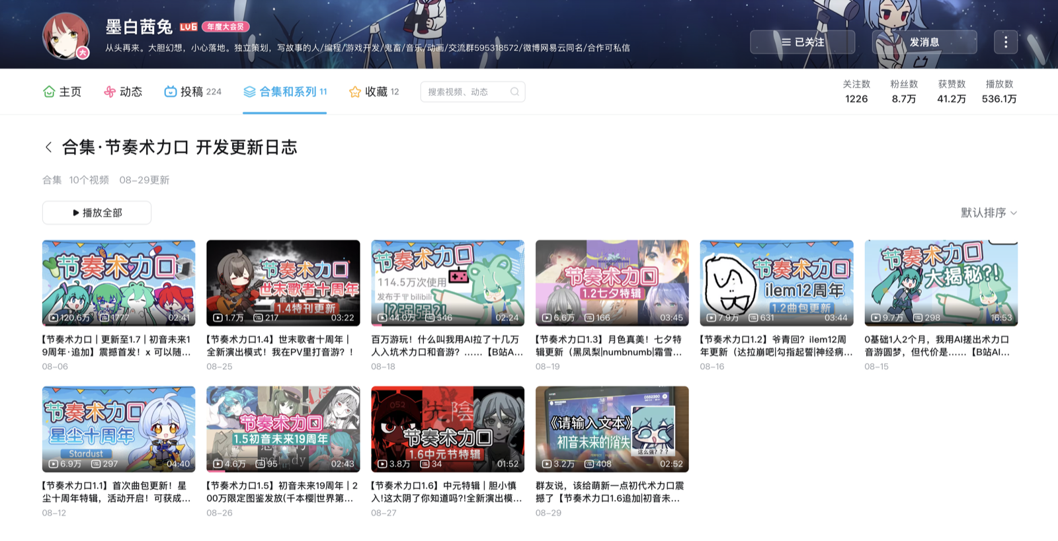
Task: Click the 发消息 message button
Action: [924, 42]
